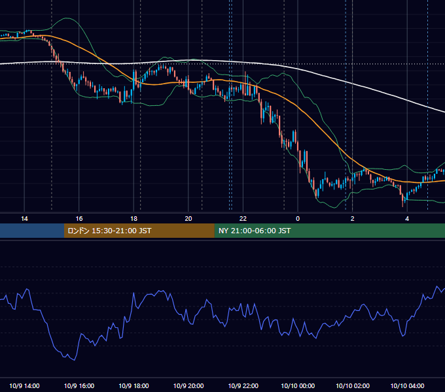
Task: Click the 22 hour axis label
Action: coord(243,219)
